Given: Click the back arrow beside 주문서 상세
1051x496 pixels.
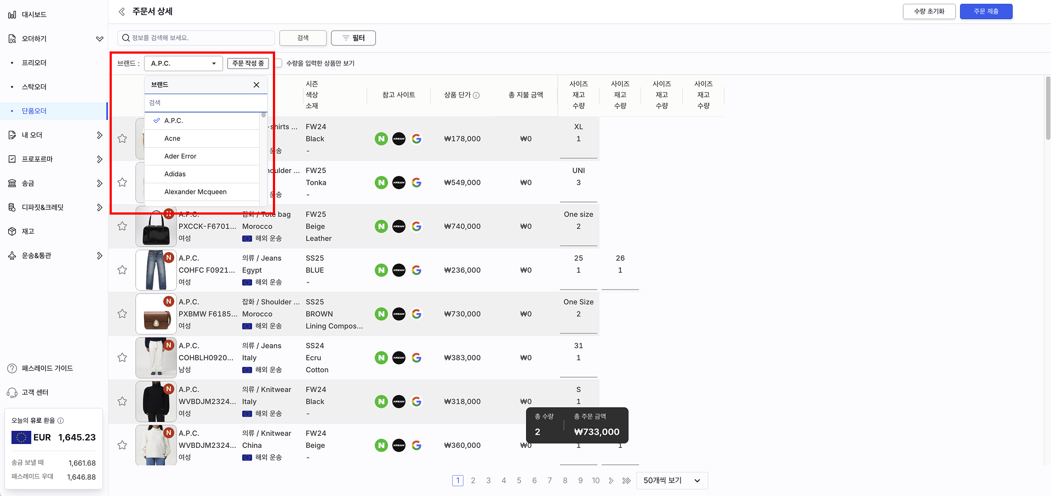Looking at the screenshot, I should [122, 11].
